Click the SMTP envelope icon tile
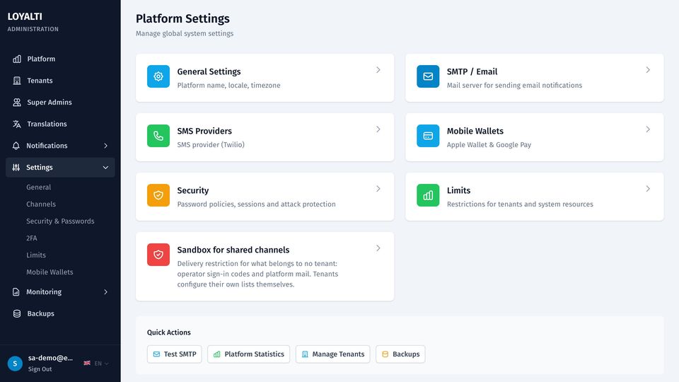679x382 pixels. 428,76
